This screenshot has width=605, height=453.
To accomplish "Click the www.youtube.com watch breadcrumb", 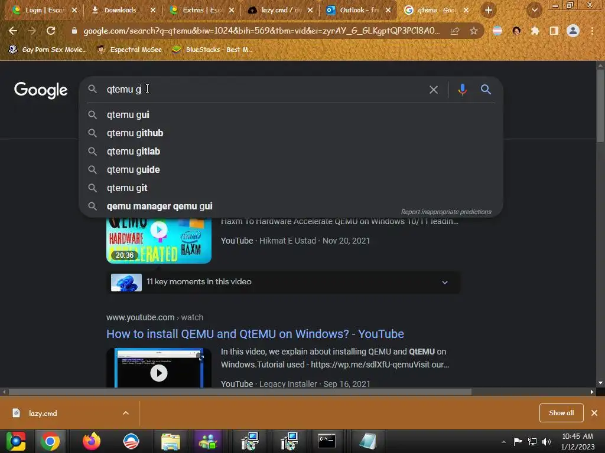I will [155, 317].
